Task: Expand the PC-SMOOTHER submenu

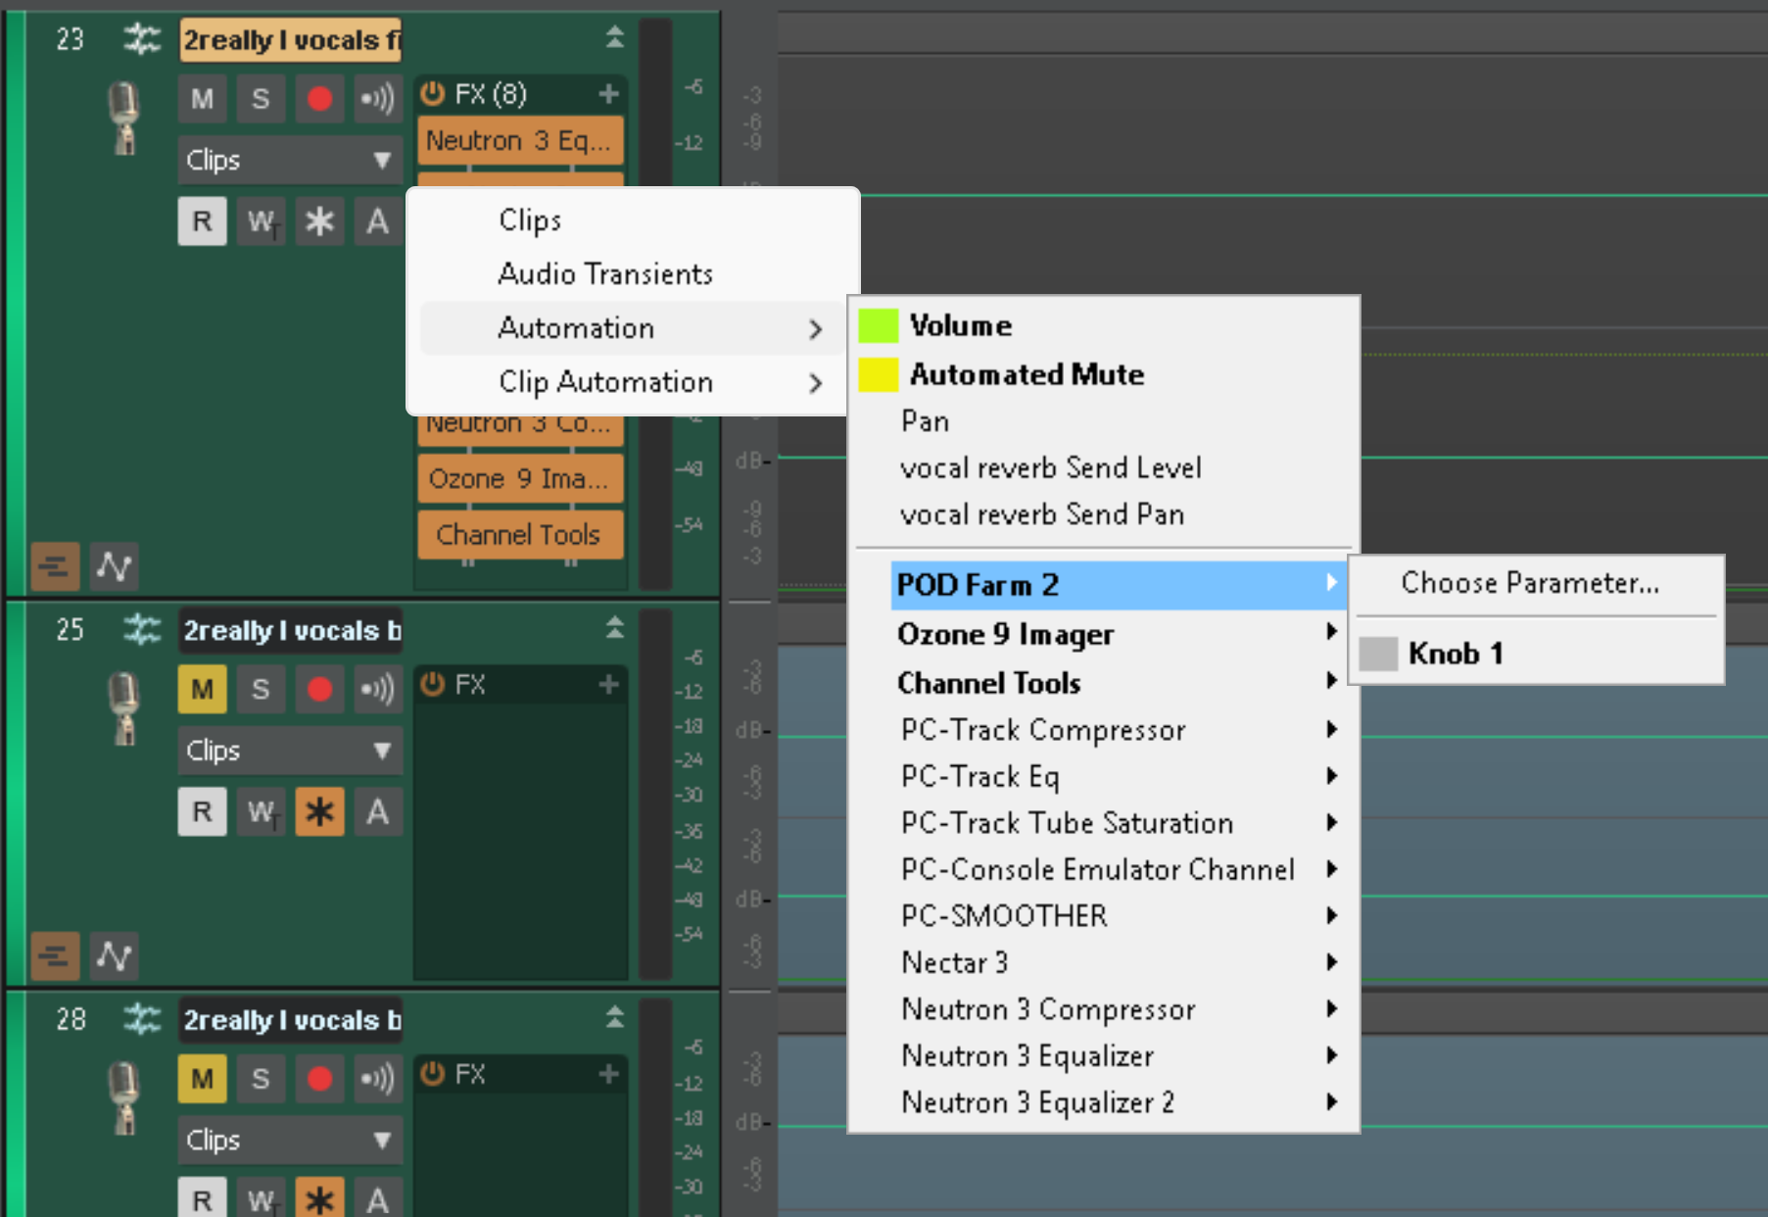Action: point(1119,917)
